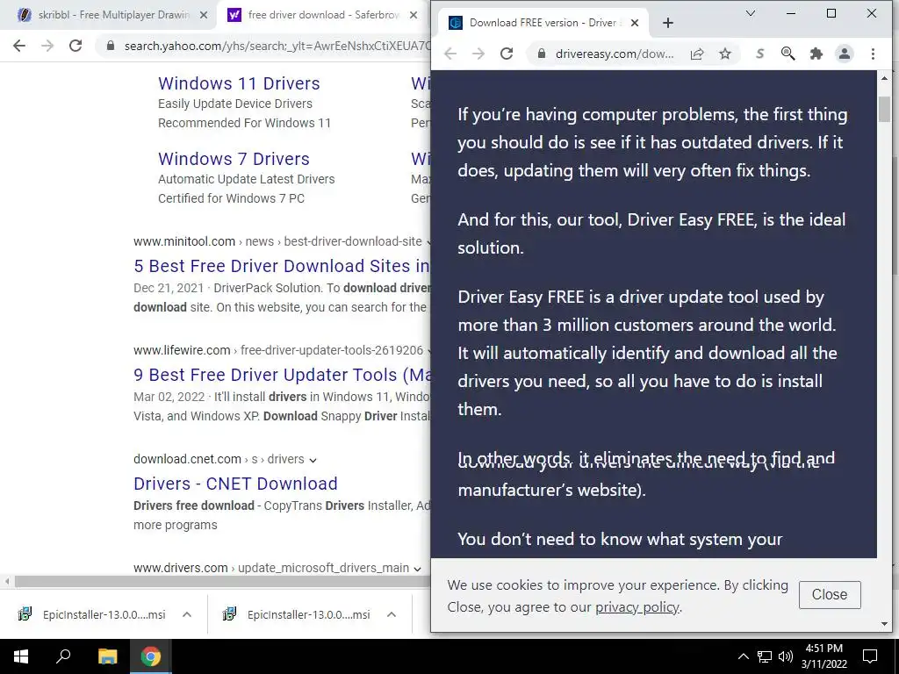Open 9 Best Free Driver Updater Tools result
Viewport: 899px width, 674px height.
tap(282, 375)
